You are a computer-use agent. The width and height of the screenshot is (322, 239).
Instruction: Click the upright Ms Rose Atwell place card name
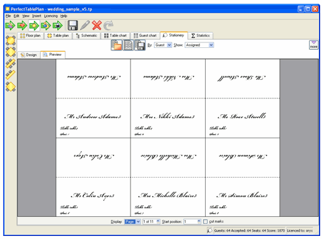pos(242,116)
